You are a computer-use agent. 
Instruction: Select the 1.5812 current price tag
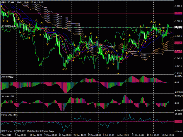178,27
